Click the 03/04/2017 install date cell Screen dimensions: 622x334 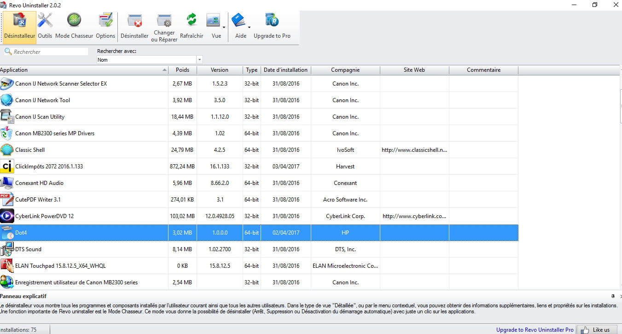[285, 167]
